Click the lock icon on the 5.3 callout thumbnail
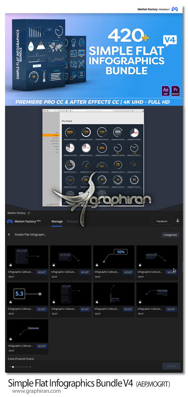 [x=10, y=302]
